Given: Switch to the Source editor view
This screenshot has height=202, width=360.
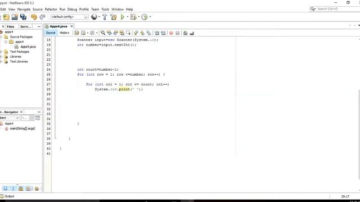Looking at the screenshot, I should click(51, 33).
